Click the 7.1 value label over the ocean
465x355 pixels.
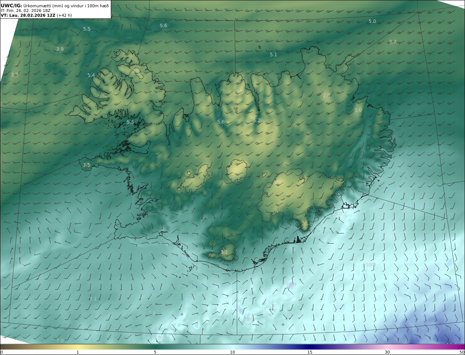93,299
